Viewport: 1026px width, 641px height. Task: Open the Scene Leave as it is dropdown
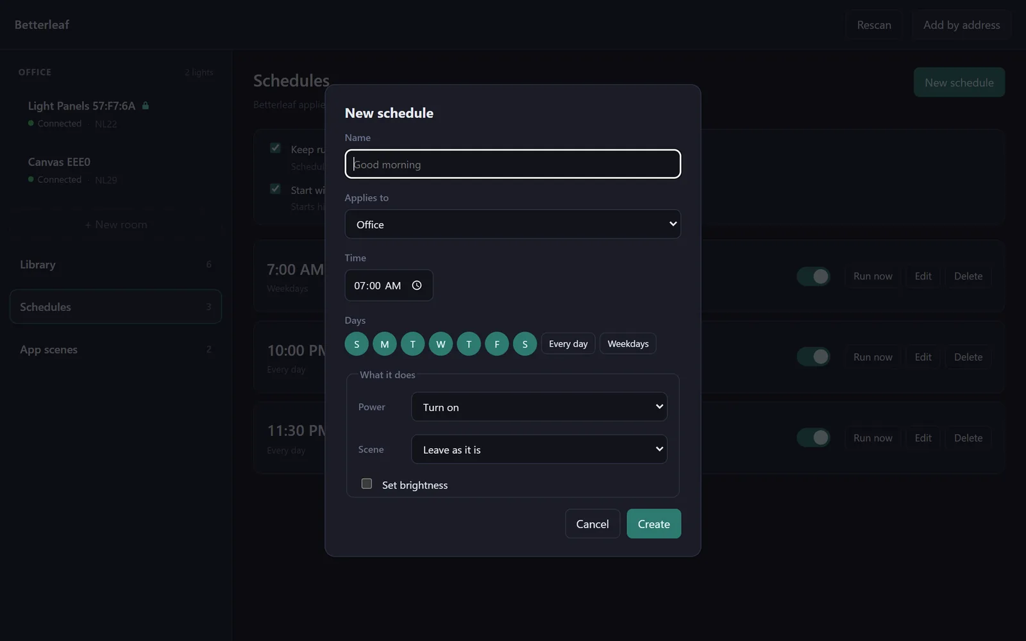tap(539, 449)
